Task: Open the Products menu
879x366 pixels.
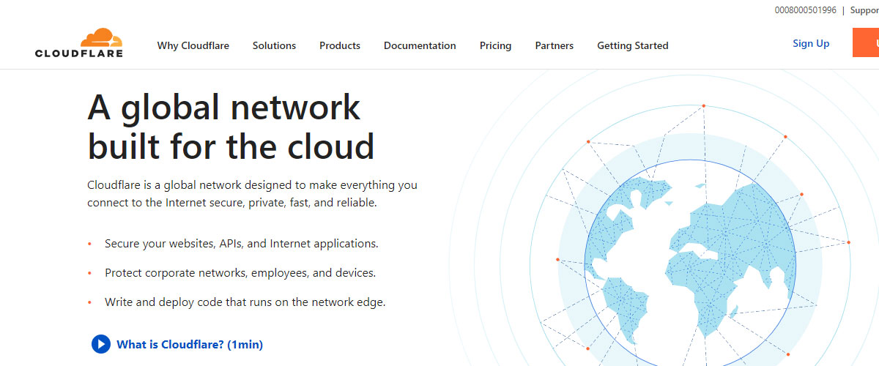Action: click(x=340, y=45)
